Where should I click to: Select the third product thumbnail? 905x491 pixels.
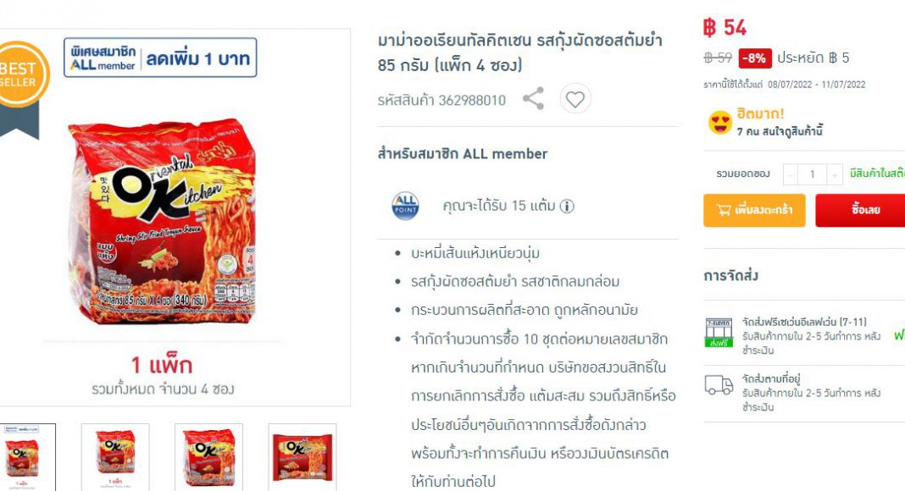coord(209,457)
